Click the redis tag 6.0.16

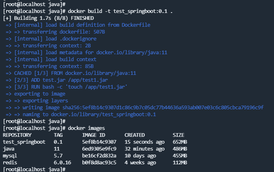point(62,163)
